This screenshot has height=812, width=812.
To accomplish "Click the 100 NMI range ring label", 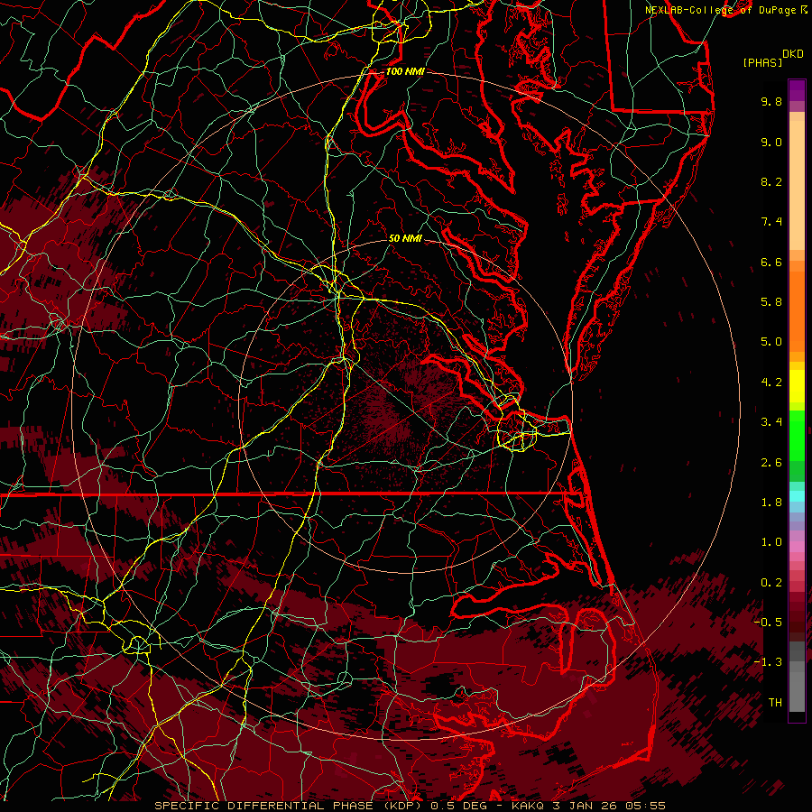I will pyautogui.click(x=405, y=71).
